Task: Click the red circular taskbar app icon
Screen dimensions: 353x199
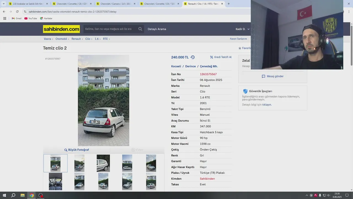Action: pos(41,195)
